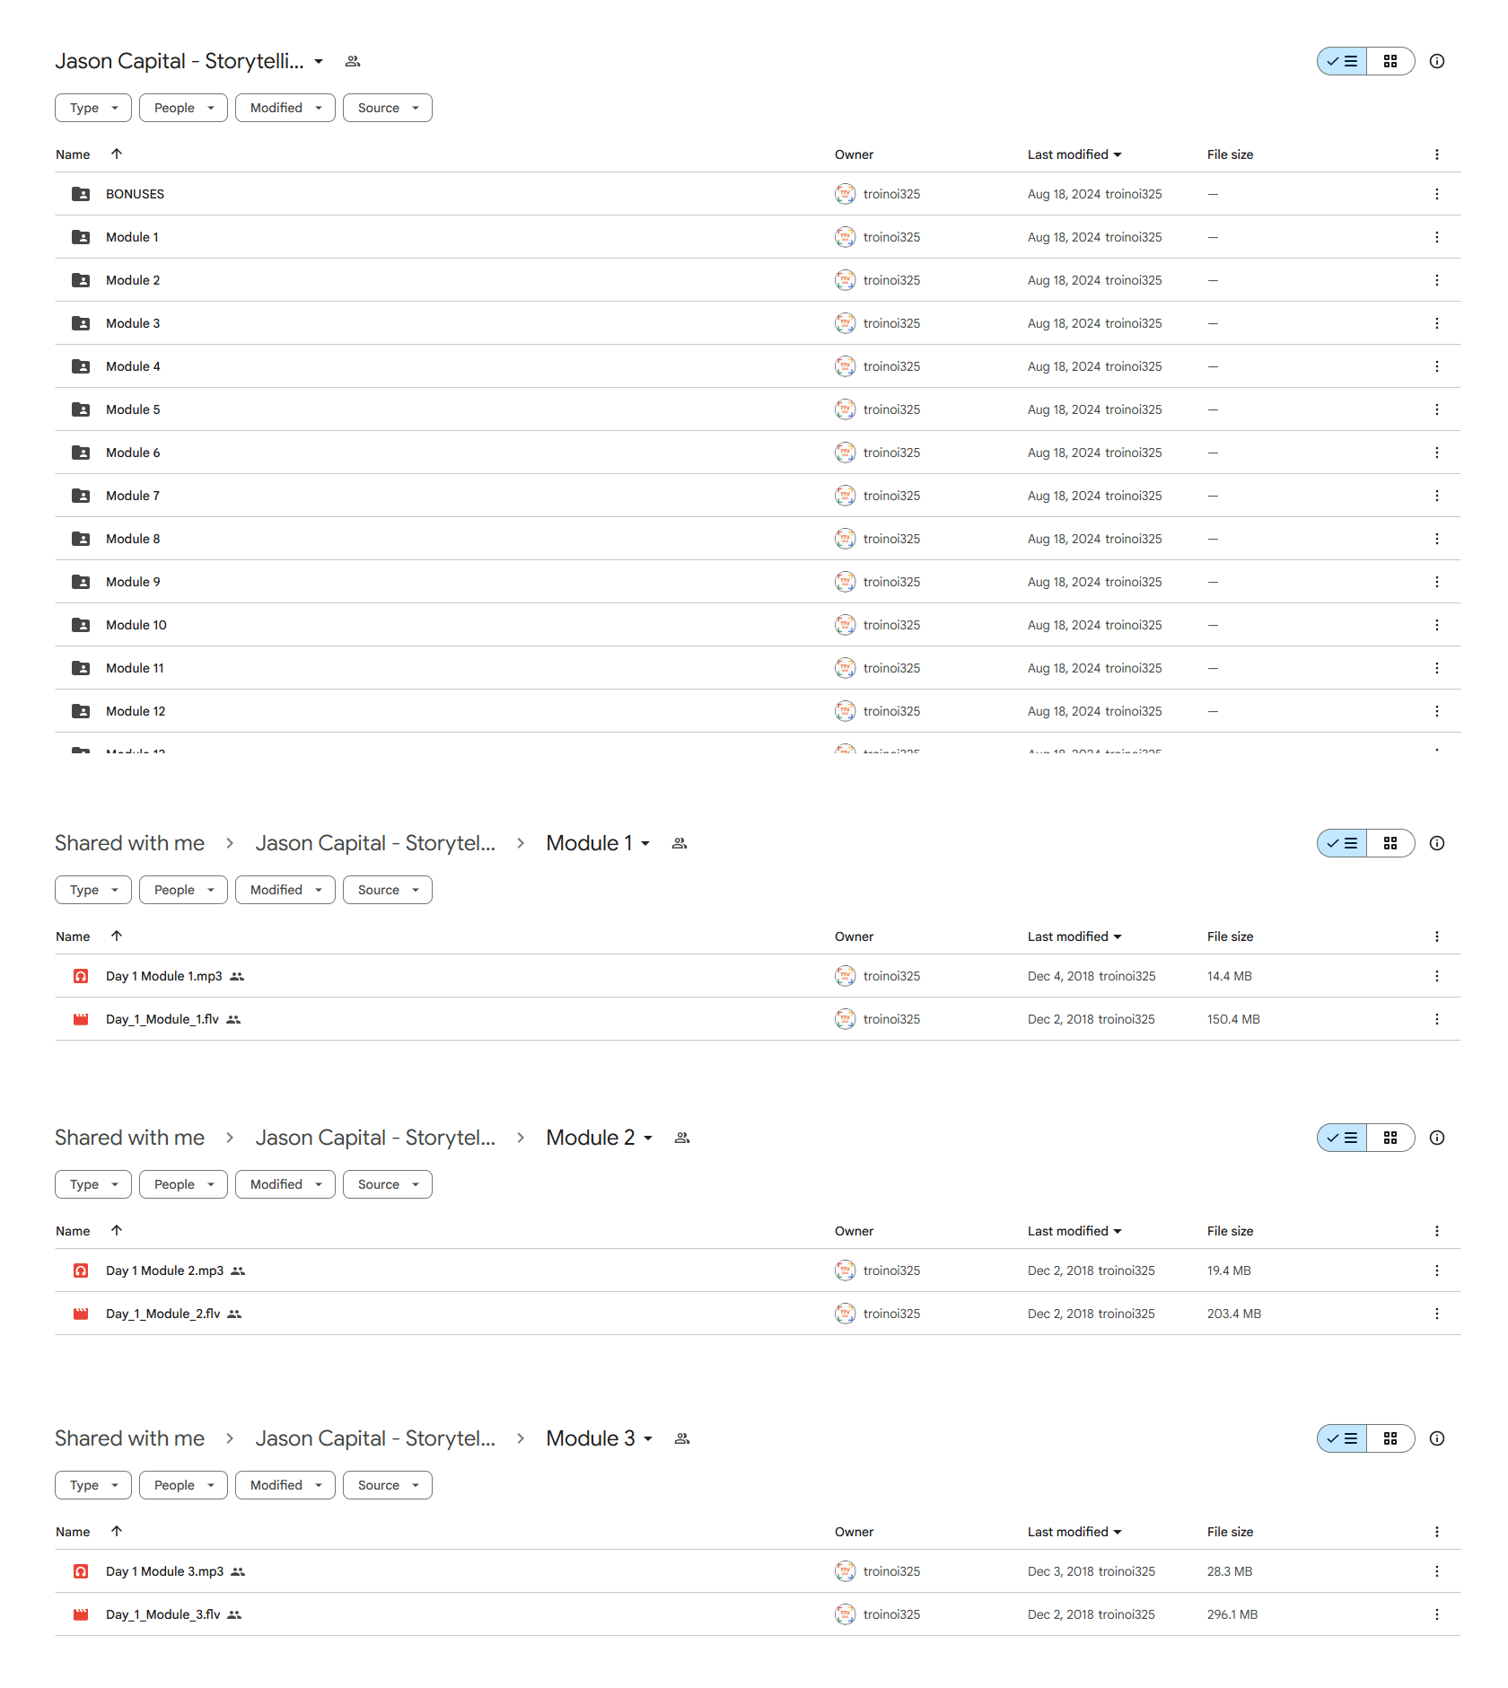The width and height of the screenshot is (1508, 1688).
Task: Open Modified filter in Module 2 panel
Action: pyautogui.click(x=285, y=1184)
